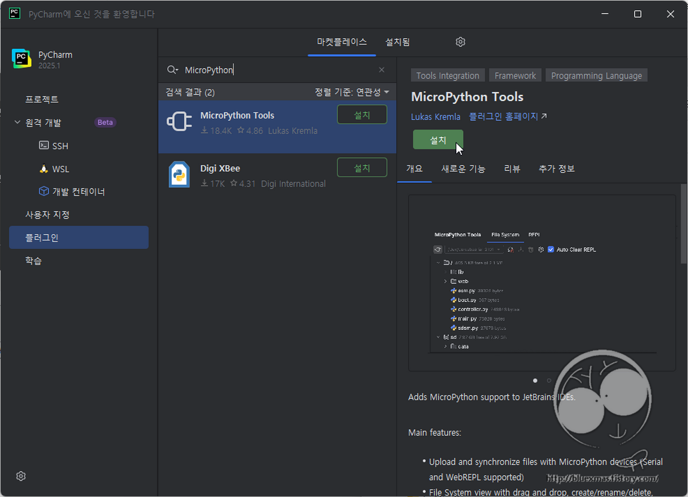Click the first carousel dot under the screenshot
This screenshot has width=688, height=497.
[x=535, y=380]
